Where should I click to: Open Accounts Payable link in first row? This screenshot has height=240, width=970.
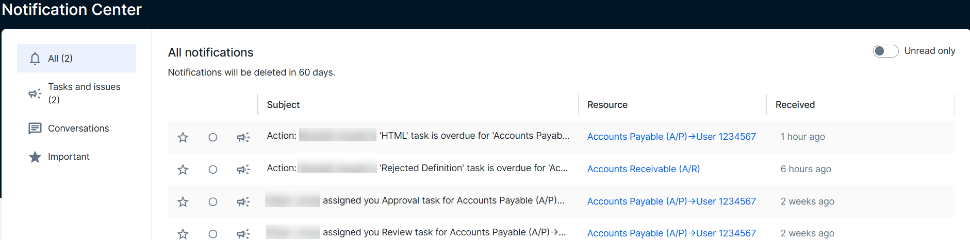click(x=671, y=137)
